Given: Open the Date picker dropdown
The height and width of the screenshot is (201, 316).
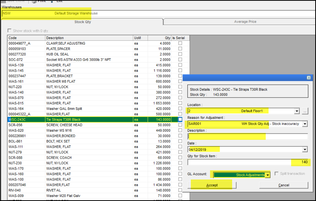Looking at the screenshot, I should 305,150.
